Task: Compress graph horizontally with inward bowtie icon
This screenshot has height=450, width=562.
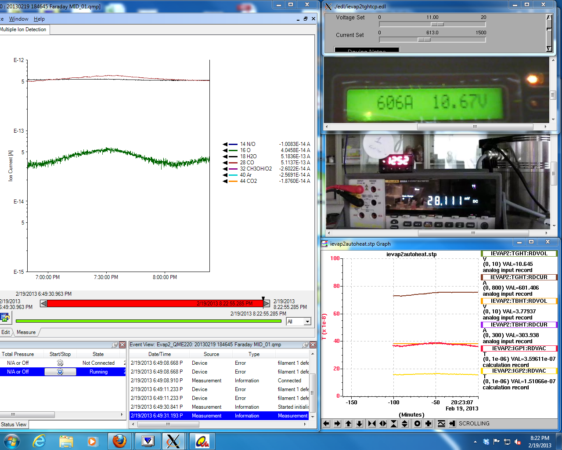Action: [x=372, y=424]
